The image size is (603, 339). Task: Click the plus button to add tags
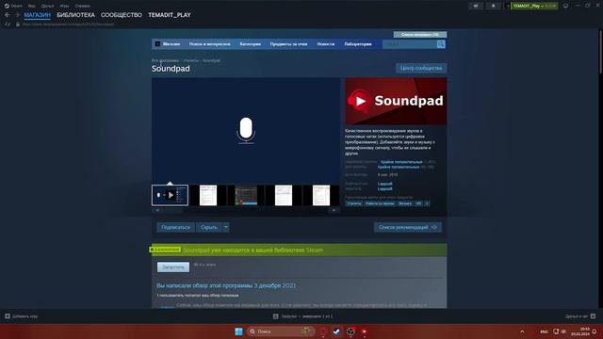pos(427,203)
